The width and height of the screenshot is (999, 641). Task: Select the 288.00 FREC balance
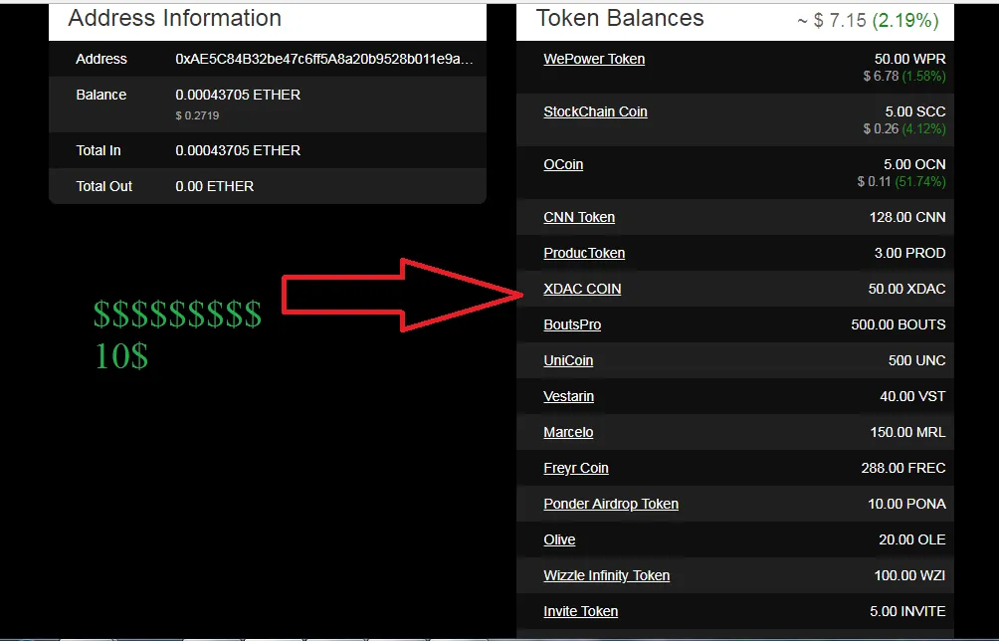tap(903, 468)
